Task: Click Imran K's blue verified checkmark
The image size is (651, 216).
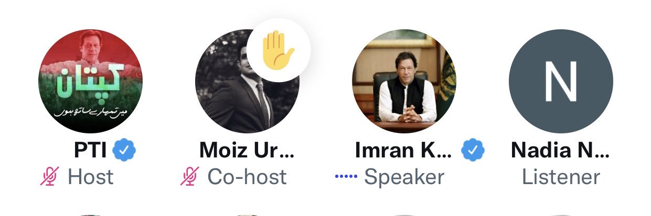Action: (473, 151)
